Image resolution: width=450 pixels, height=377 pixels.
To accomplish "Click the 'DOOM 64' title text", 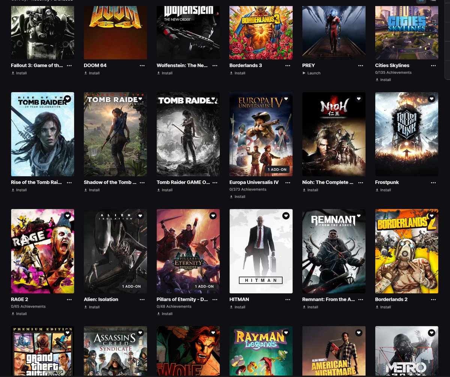I will click(x=95, y=65).
